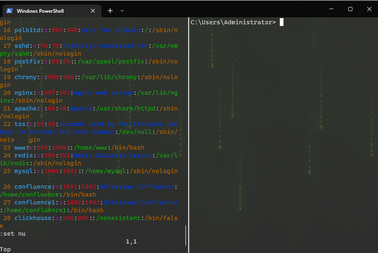Focus the right pane C:\Users\Administrator prompt
The width and height of the screenshot is (378, 253).
click(233, 22)
